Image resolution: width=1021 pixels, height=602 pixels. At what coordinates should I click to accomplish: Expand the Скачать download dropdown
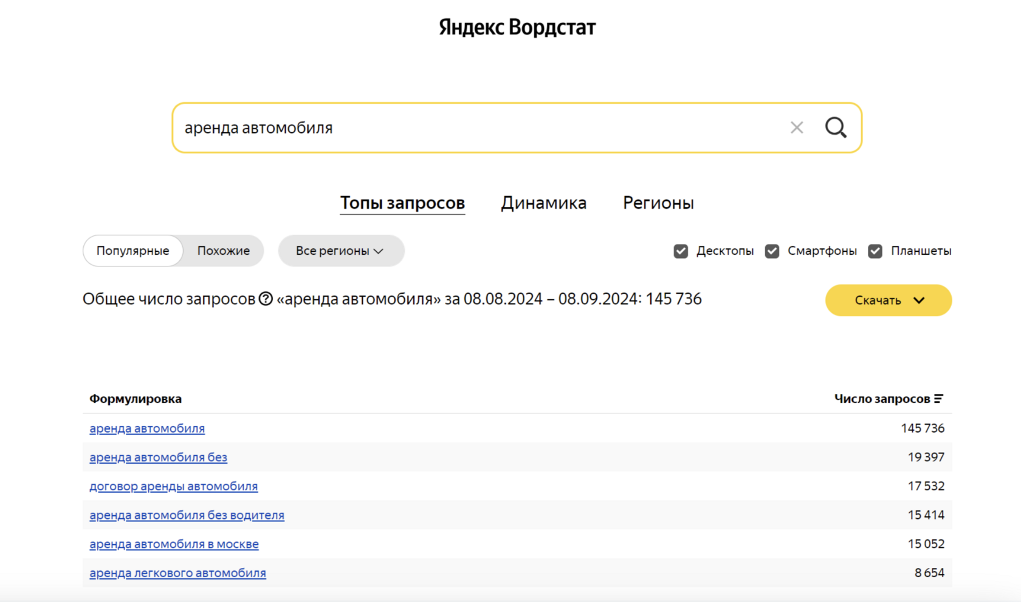(888, 300)
